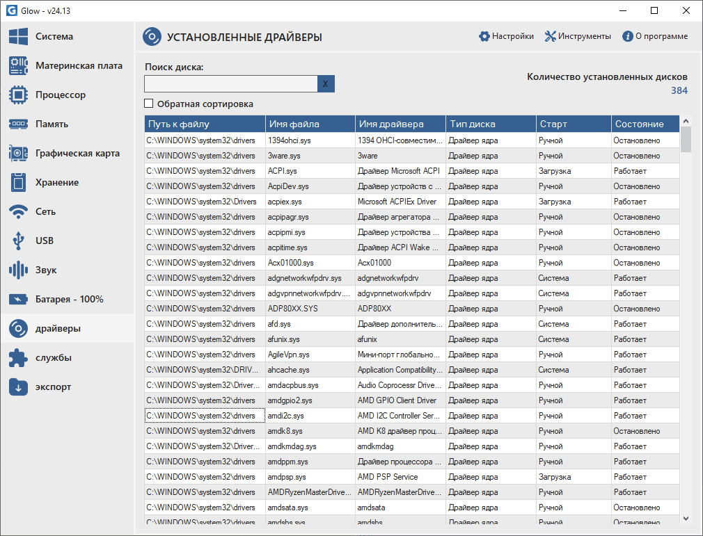Sort by Имя файла column header
The image size is (703, 536).
click(x=310, y=124)
